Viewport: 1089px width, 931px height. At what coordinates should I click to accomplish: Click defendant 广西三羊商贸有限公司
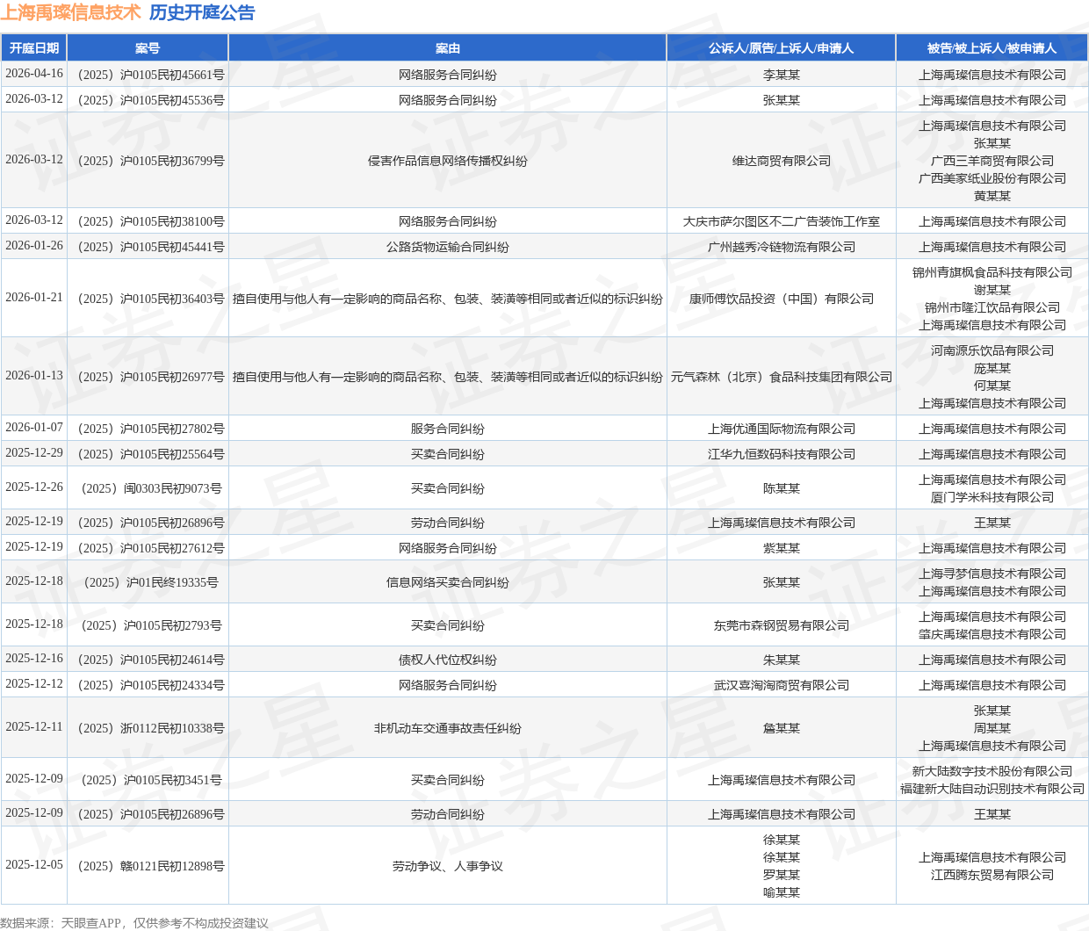(x=992, y=162)
